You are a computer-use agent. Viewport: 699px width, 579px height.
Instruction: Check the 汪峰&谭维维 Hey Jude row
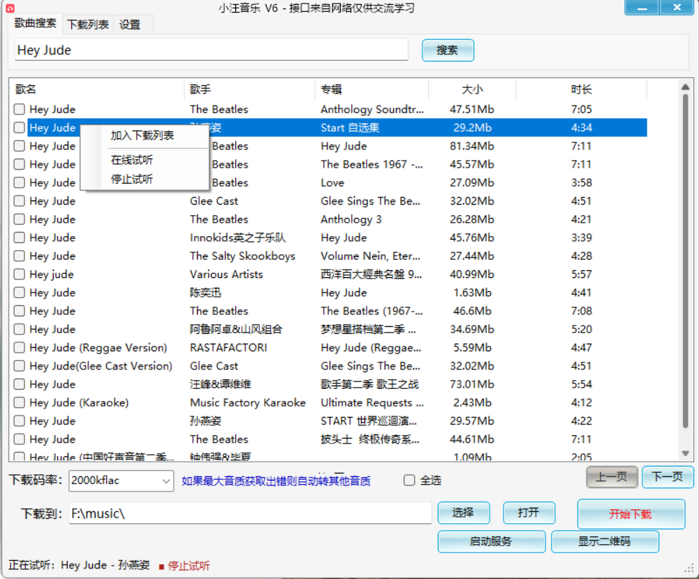tap(19, 384)
